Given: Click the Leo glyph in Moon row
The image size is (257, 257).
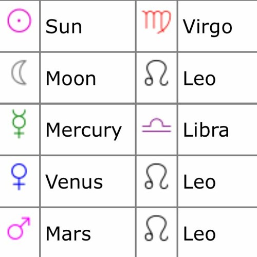Looking at the screenshot, I should pos(156,72).
